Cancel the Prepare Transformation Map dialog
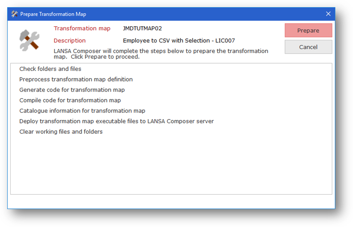 point(308,47)
